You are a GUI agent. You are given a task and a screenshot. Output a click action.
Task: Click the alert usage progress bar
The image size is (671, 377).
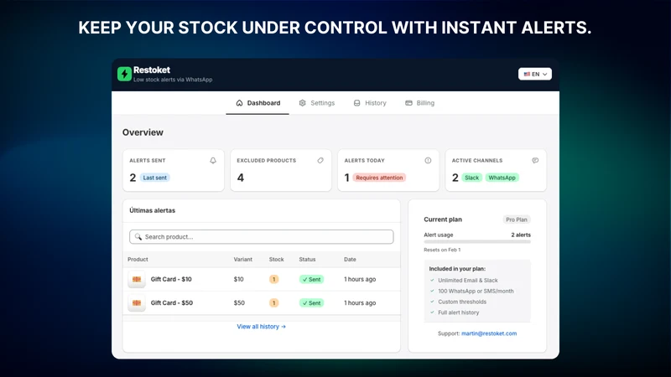(477, 242)
